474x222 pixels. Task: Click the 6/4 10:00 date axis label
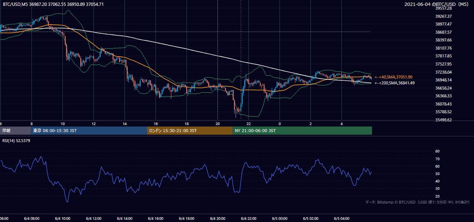[x=62, y=219]
